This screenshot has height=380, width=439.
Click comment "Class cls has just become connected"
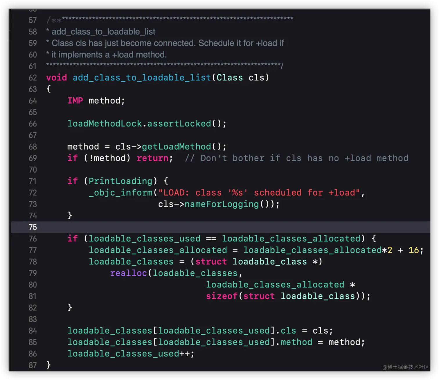[x=123, y=43]
